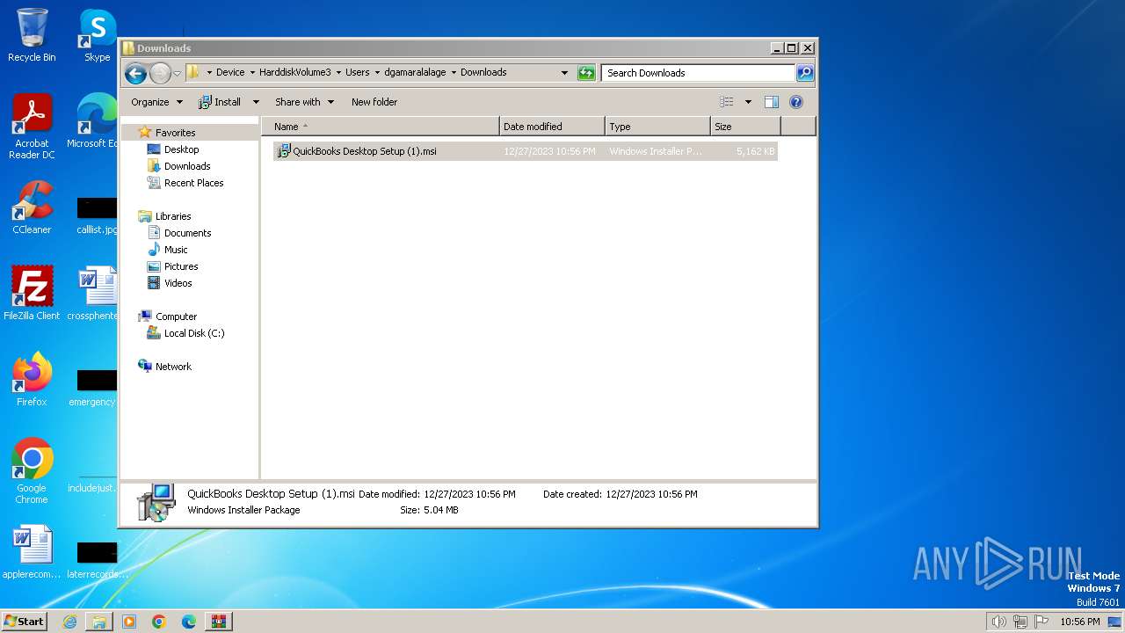Click Users in the address breadcrumb
The height and width of the screenshot is (633, 1125).
tap(357, 73)
